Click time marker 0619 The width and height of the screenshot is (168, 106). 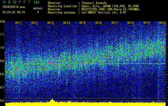click(x=147, y=23)
